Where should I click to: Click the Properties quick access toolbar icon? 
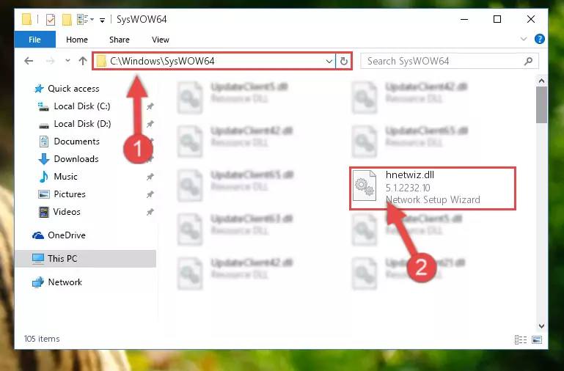click(x=51, y=19)
